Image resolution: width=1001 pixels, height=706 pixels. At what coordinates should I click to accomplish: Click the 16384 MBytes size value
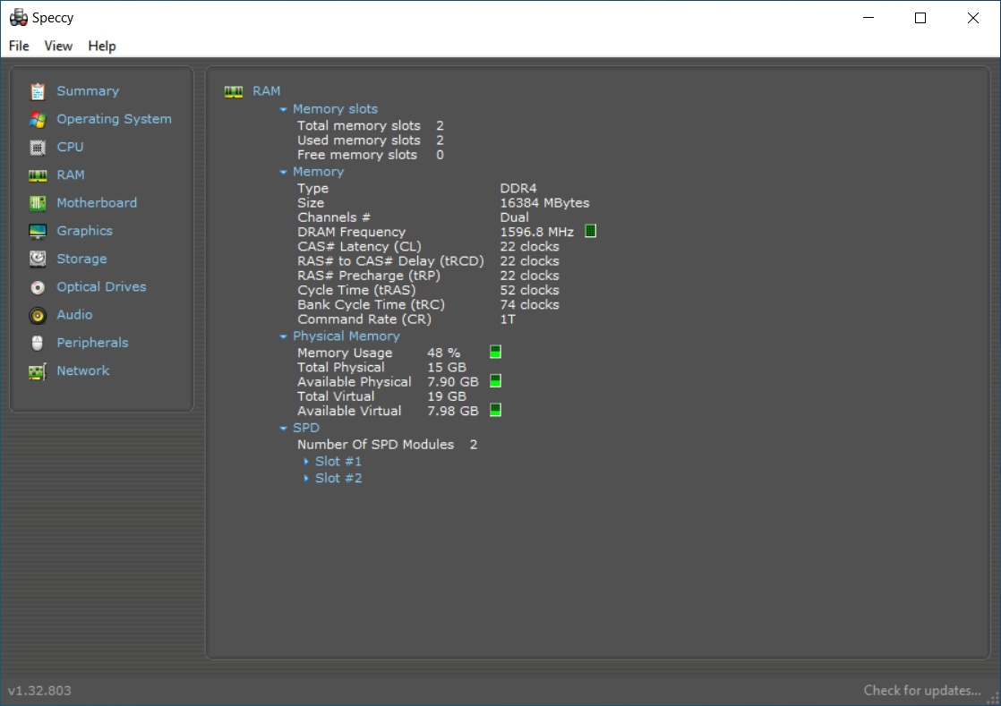(x=544, y=203)
